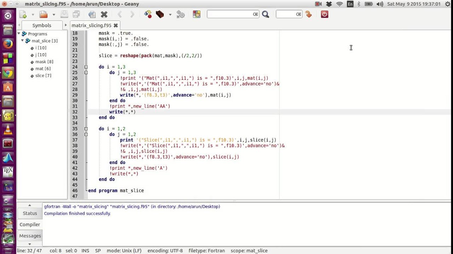453x254 pixels.
Task: Select the matrix_slicing.f95 document tab
Action: tap(91, 25)
